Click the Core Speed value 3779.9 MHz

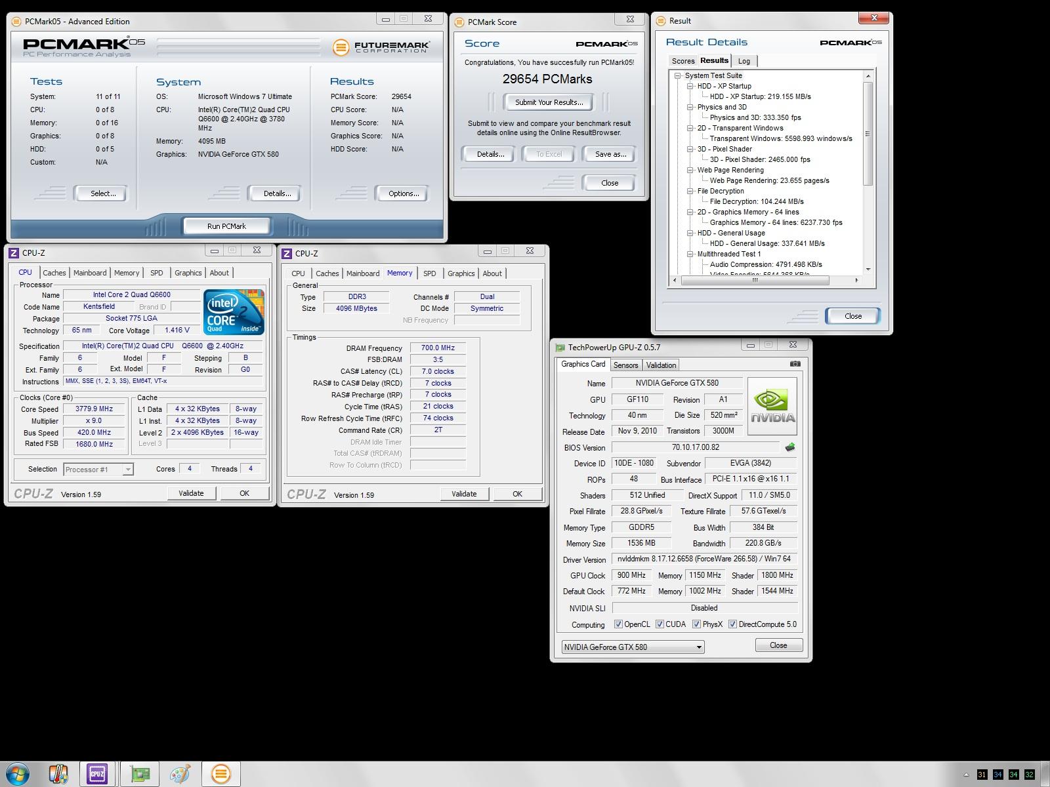coord(94,409)
